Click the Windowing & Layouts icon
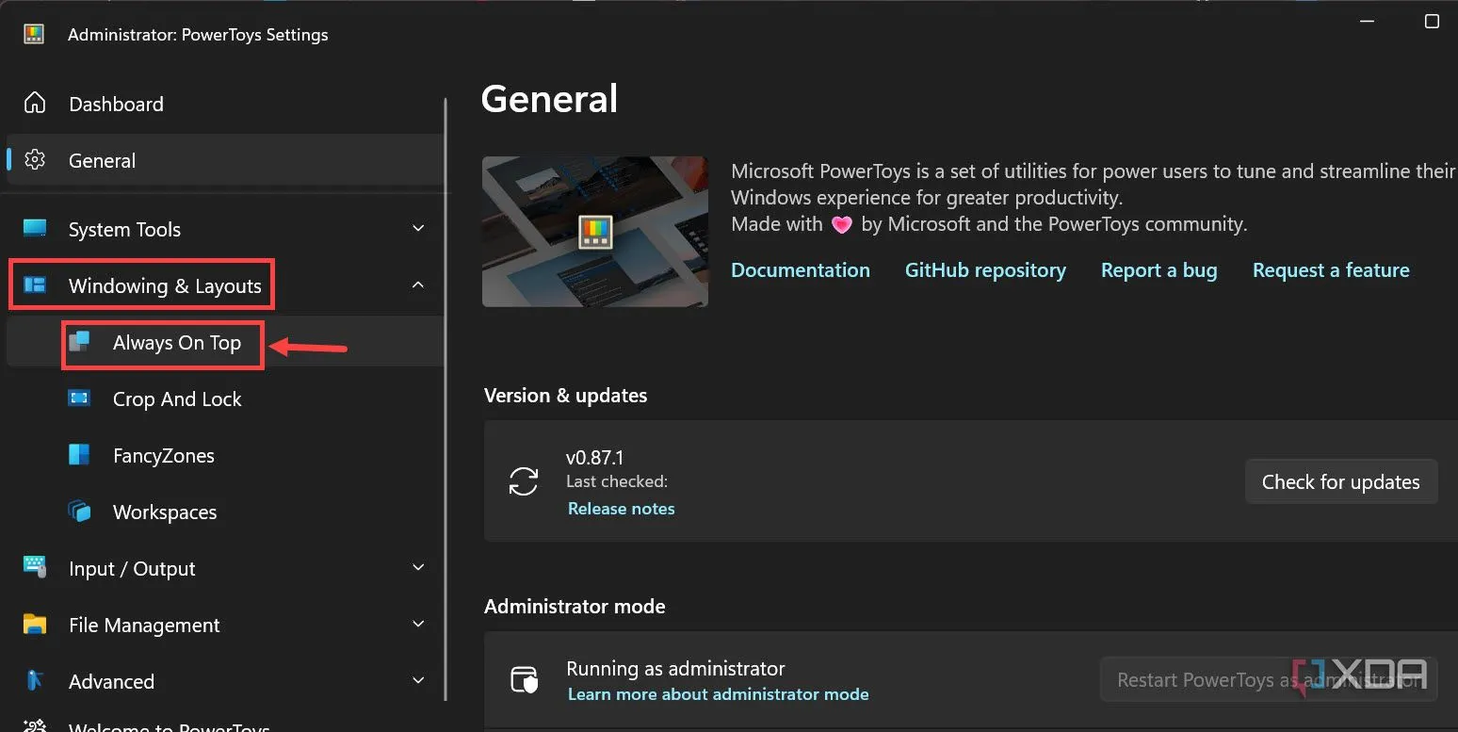Viewport: 1458px width, 732px height. 35,285
